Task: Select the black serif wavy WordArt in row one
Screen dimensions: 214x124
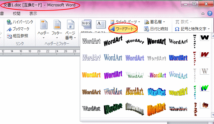Action: click(x=178, y=41)
